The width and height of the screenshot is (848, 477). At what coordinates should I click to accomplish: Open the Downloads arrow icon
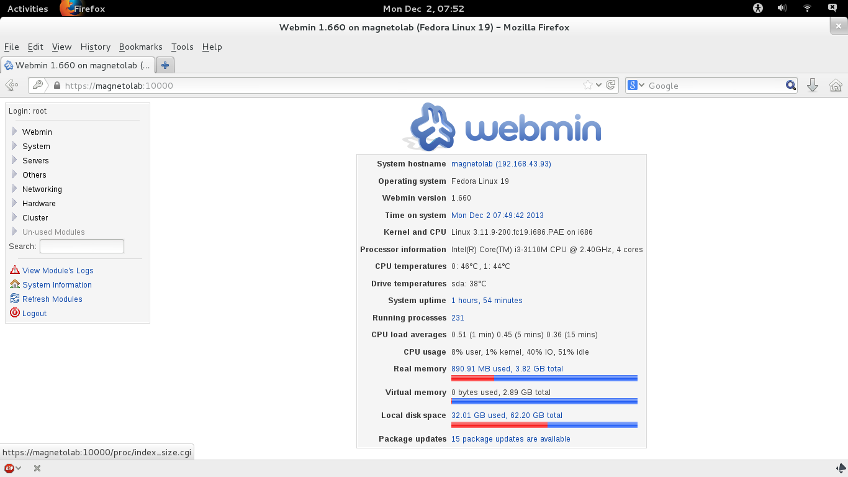coord(812,85)
